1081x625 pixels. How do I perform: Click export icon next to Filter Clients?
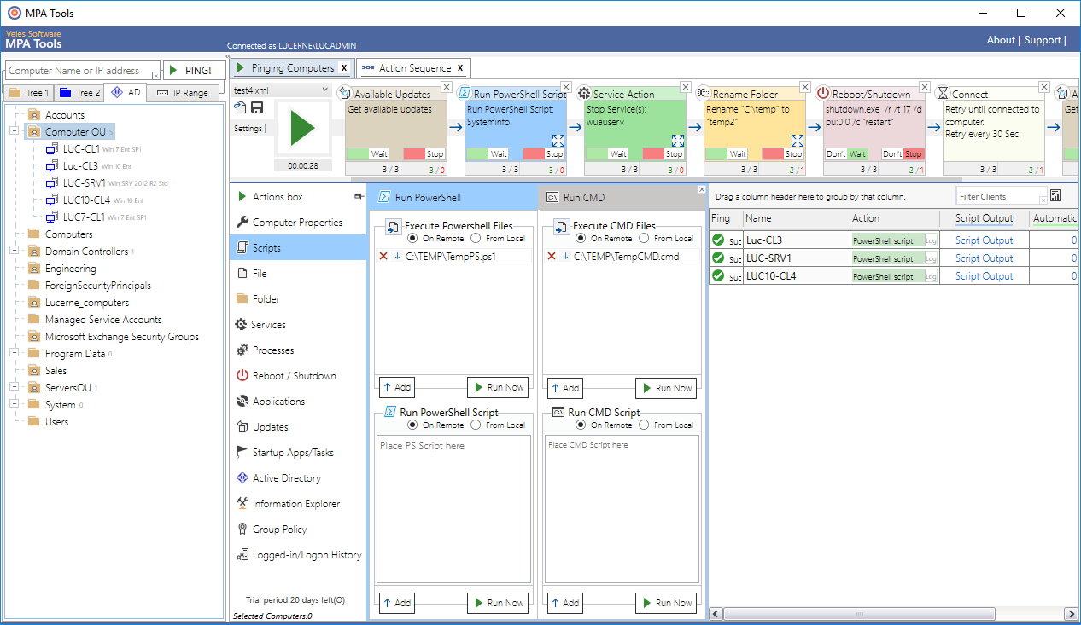click(x=1055, y=196)
